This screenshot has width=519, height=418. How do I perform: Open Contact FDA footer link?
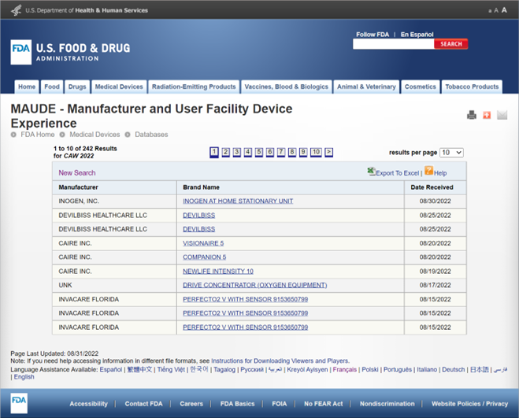click(143, 404)
